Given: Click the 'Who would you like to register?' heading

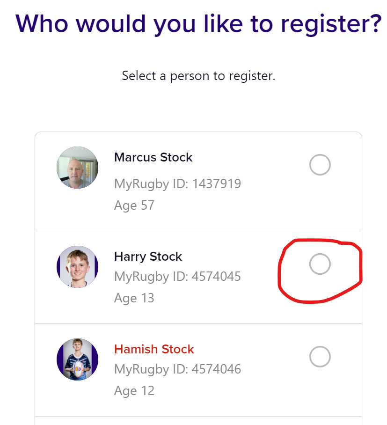Looking at the screenshot, I should 198,23.
